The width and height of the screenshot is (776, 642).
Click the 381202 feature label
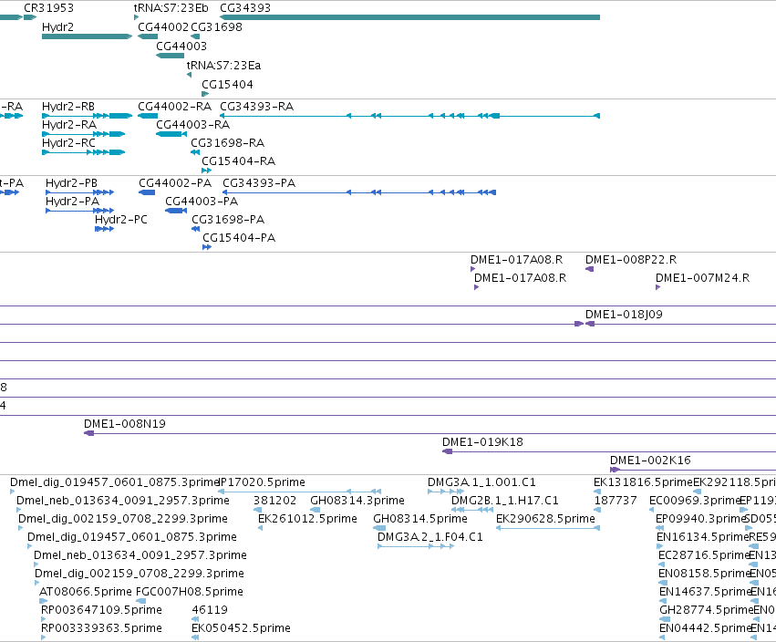coord(274,501)
